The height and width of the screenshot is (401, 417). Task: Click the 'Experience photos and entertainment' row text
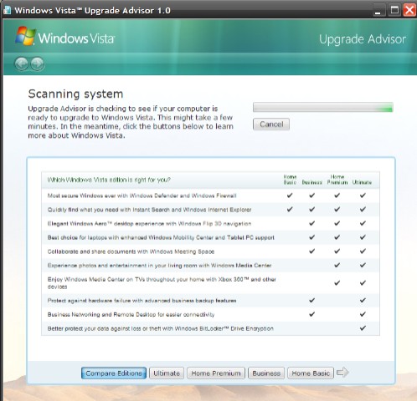[159, 266]
